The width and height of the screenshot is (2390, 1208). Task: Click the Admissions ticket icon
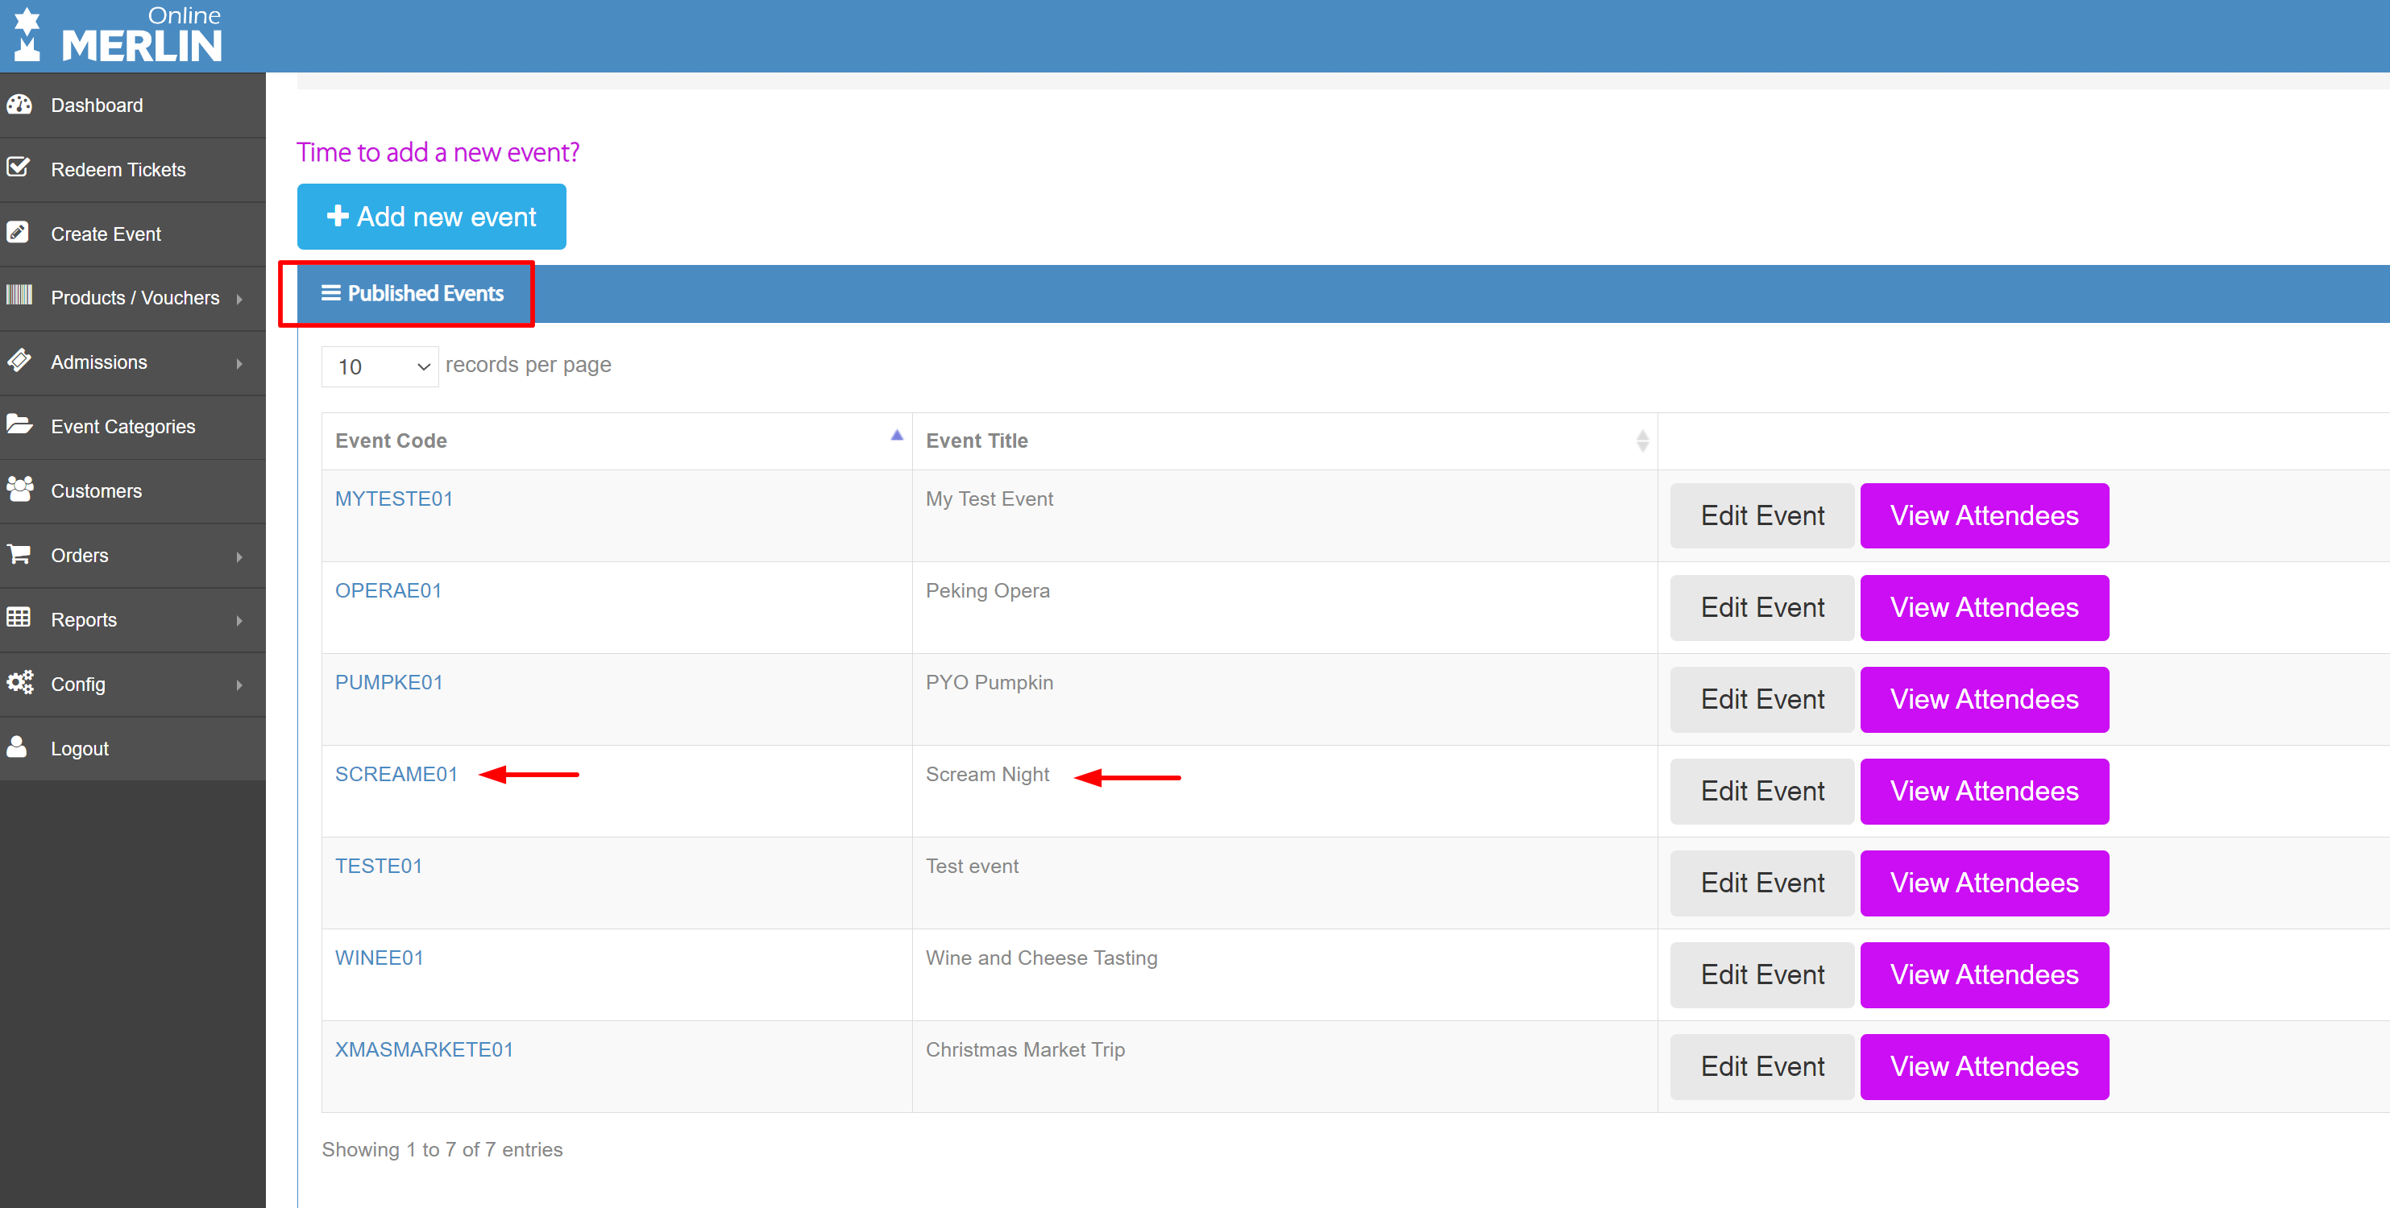point(19,361)
